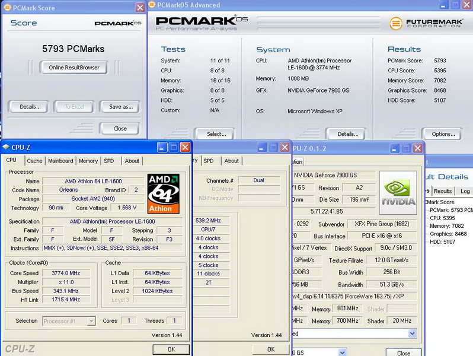Select CPU: 5395 item in result tree
This screenshot has width=473, height=356.
(442, 218)
